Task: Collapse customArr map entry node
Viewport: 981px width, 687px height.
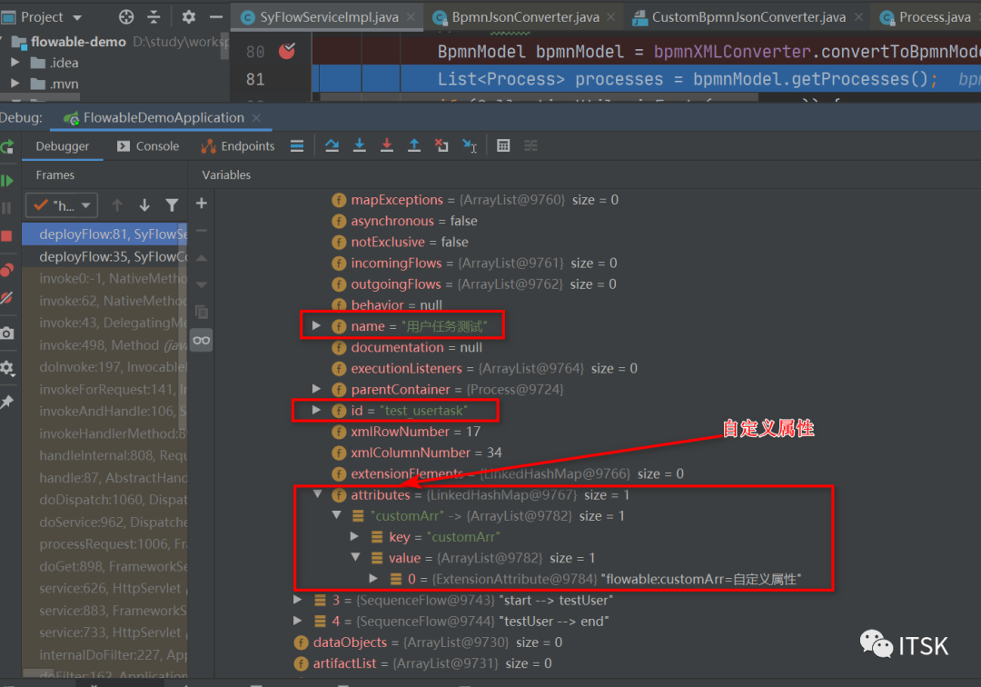Action: click(337, 515)
